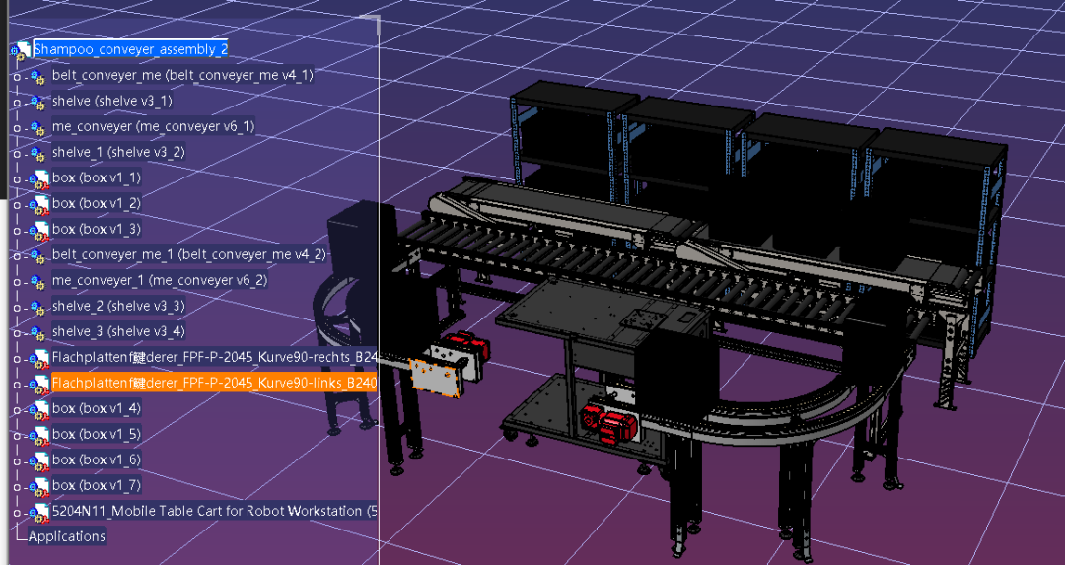
Task: Select the Shampoo_conveyer_assembly_2 root label
Action: click(x=131, y=49)
